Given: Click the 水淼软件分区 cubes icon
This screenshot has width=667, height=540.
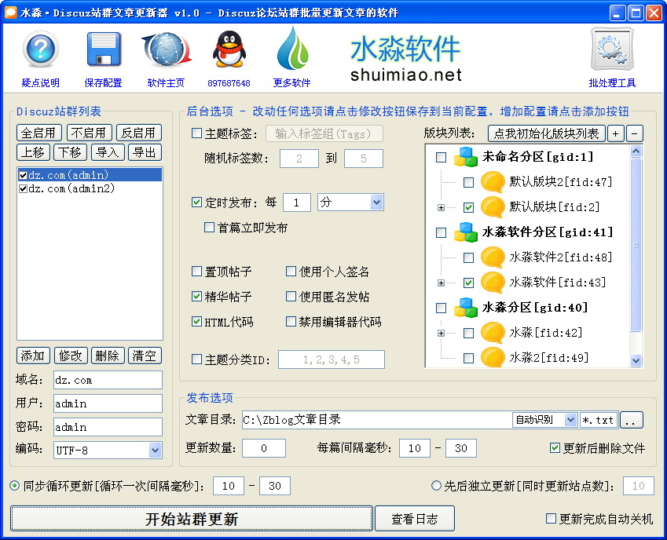Looking at the screenshot, I should (x=465, y=232).
